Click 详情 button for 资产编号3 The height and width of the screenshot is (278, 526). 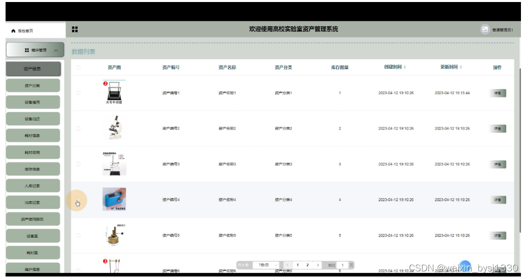click(x=498, y=164)
